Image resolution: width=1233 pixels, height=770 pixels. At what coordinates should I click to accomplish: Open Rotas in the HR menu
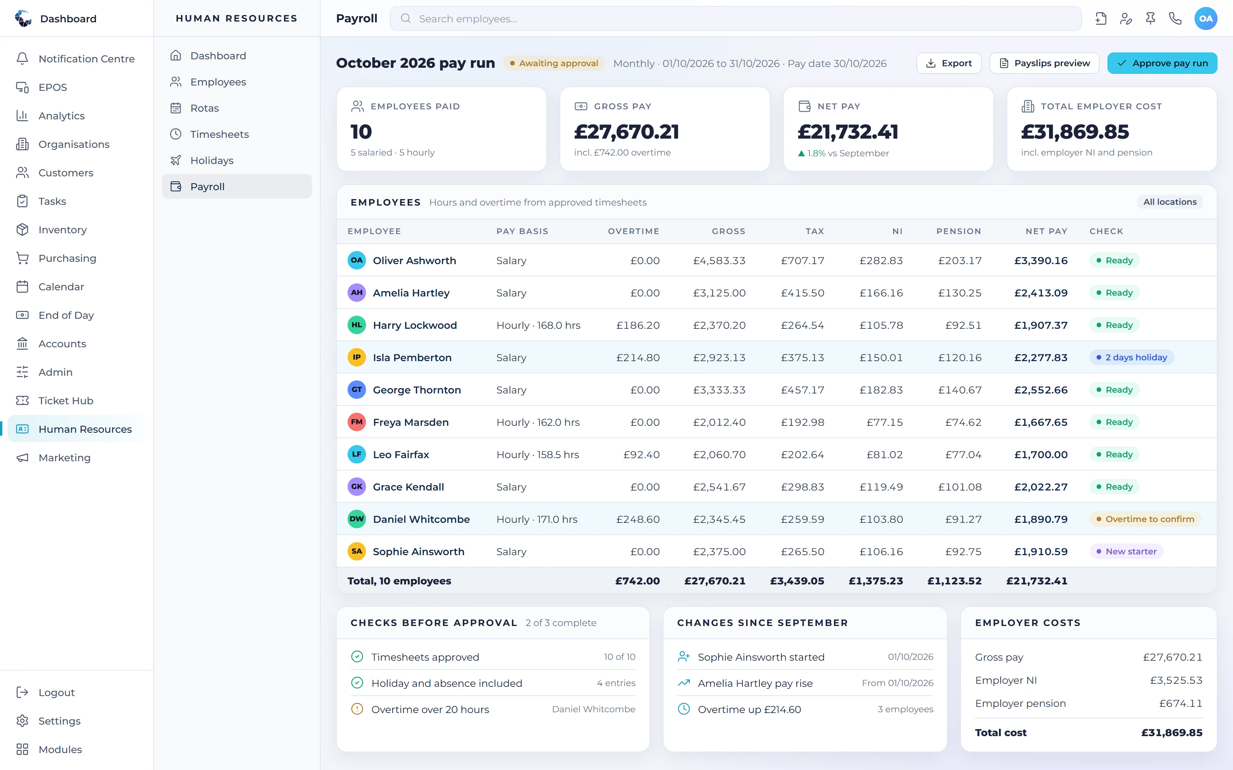tap(237, 109)
